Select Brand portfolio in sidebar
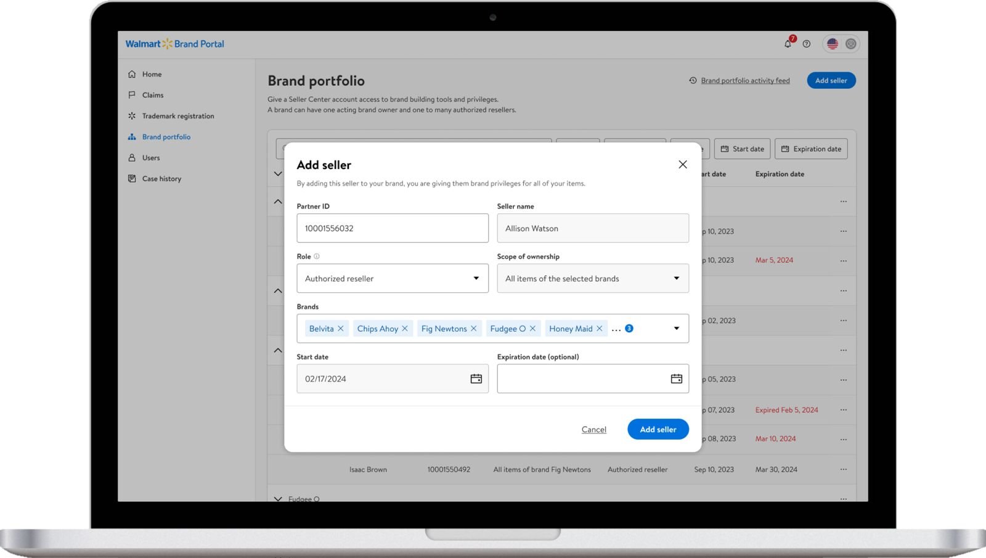 (166, 137)
